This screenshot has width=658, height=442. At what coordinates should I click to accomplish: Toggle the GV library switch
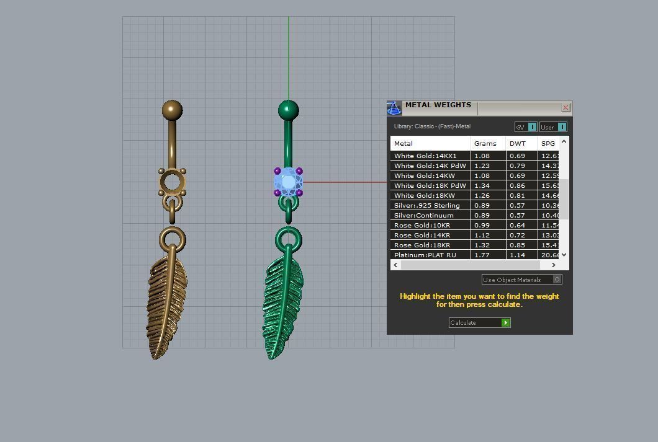pos(526,127)
